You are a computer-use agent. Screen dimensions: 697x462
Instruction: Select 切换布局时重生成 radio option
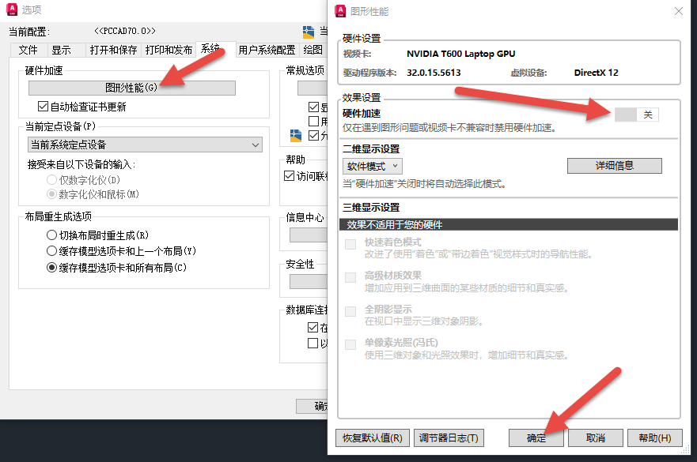point(52,235)
